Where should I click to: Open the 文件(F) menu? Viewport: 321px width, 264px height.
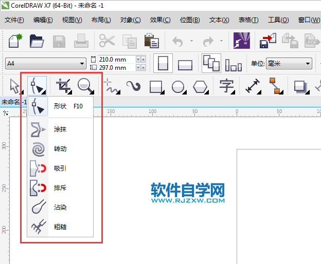point(14,20)
